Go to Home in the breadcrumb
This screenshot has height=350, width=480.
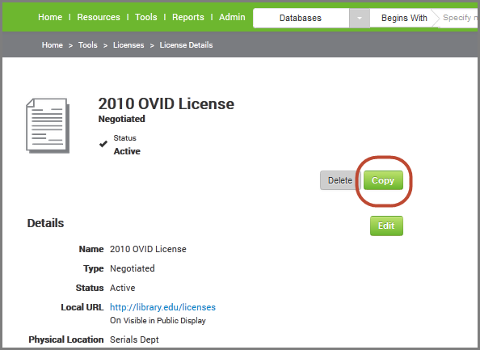(53, 45)
